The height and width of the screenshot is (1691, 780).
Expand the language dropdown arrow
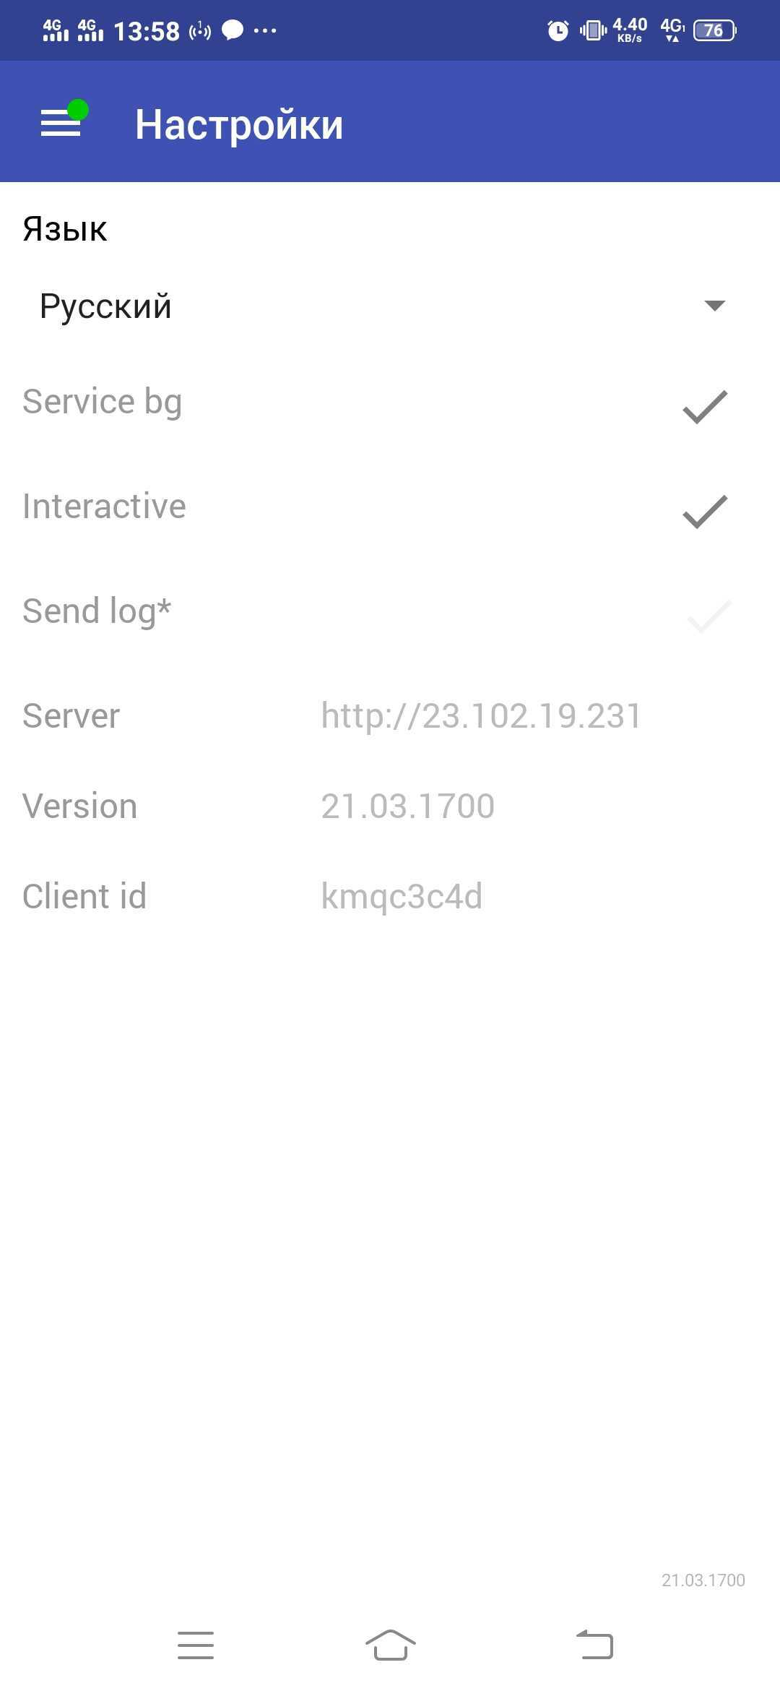714,306
